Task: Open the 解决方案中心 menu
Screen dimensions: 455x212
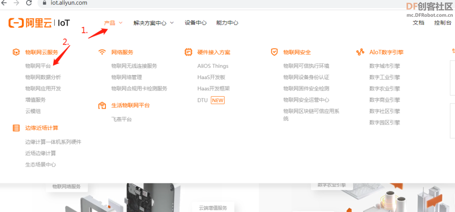Action: coord(150,23)
